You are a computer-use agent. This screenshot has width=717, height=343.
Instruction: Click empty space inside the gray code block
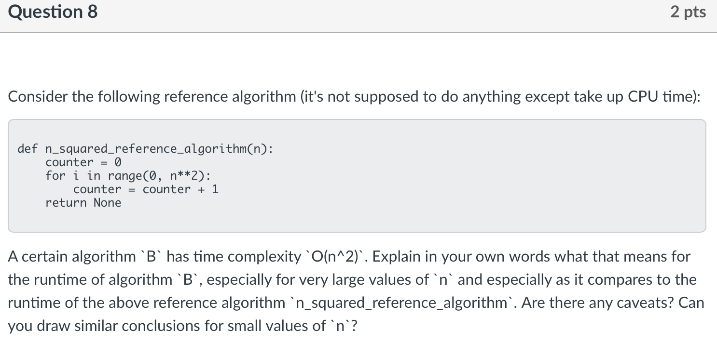coord(434,193)
